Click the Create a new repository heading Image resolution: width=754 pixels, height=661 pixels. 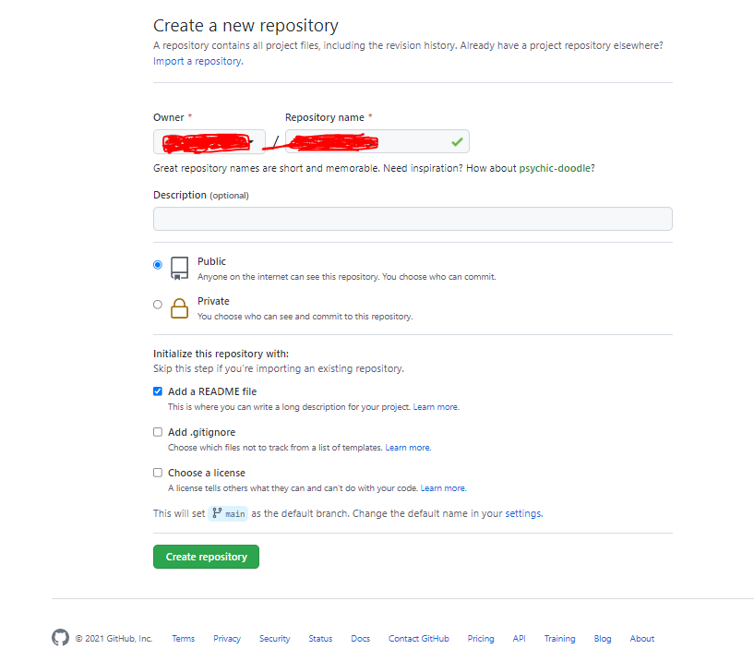click(x=245, y=26)
